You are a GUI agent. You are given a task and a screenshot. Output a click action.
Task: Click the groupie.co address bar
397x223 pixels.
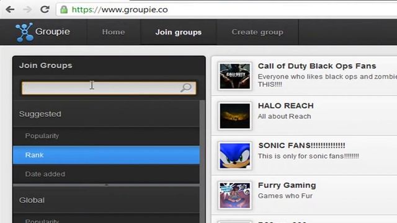226,10
